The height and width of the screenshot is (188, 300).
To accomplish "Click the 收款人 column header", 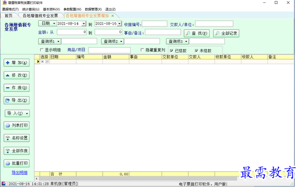I will click(254, 57).
